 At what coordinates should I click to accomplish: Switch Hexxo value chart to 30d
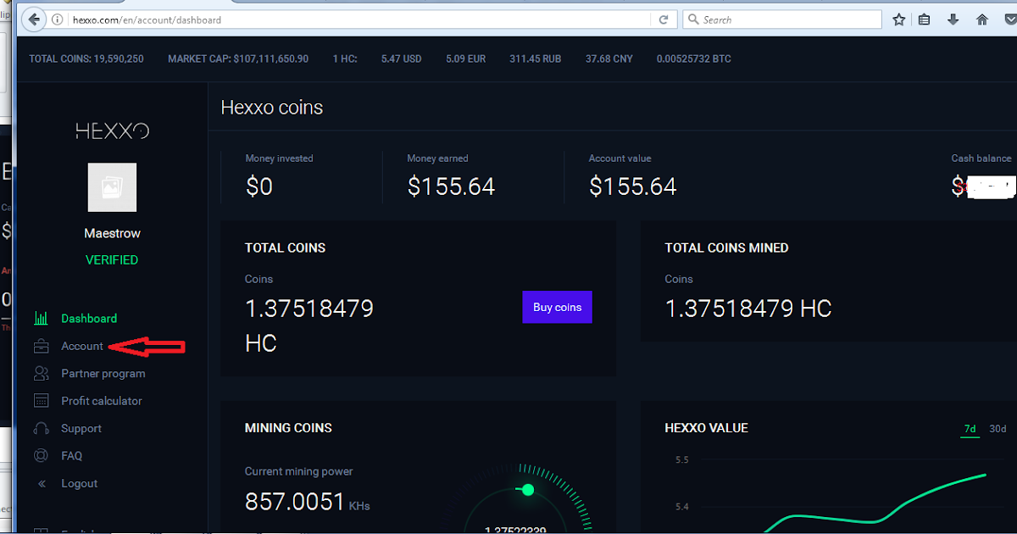click(998, 429)
